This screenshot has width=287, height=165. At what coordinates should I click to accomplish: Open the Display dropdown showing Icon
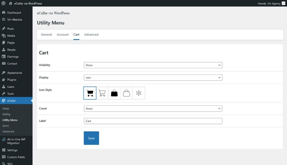point(153,77)
